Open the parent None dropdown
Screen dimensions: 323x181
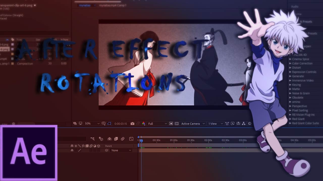[121, 150]
